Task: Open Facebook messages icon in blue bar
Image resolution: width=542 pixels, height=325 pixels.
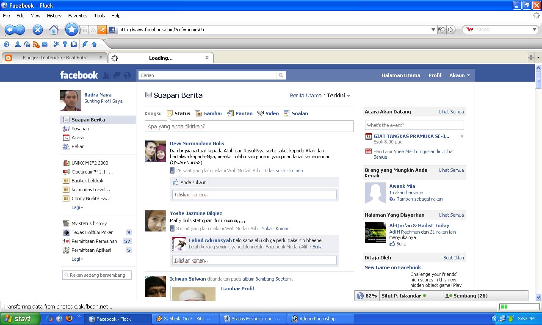Action: 117,75
